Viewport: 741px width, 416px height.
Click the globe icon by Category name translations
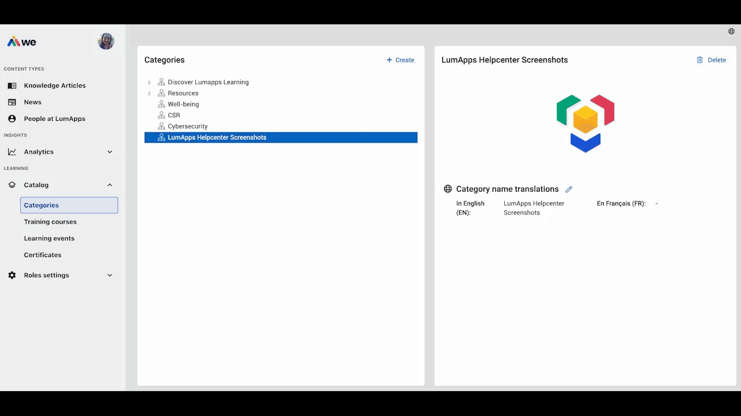point(447,189)
